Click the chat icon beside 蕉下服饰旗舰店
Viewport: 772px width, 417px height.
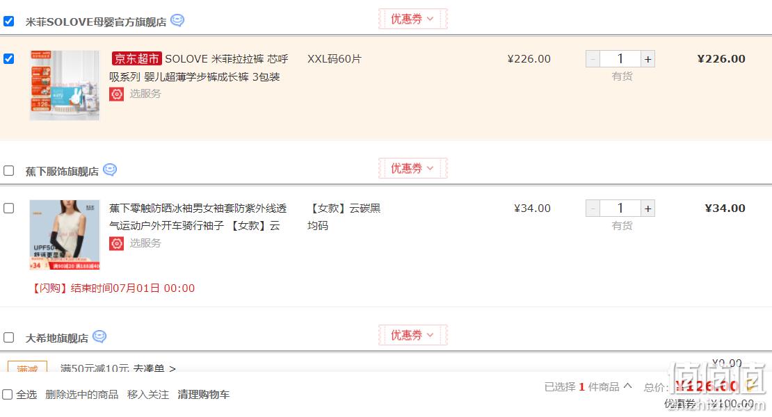click(110, 170)
